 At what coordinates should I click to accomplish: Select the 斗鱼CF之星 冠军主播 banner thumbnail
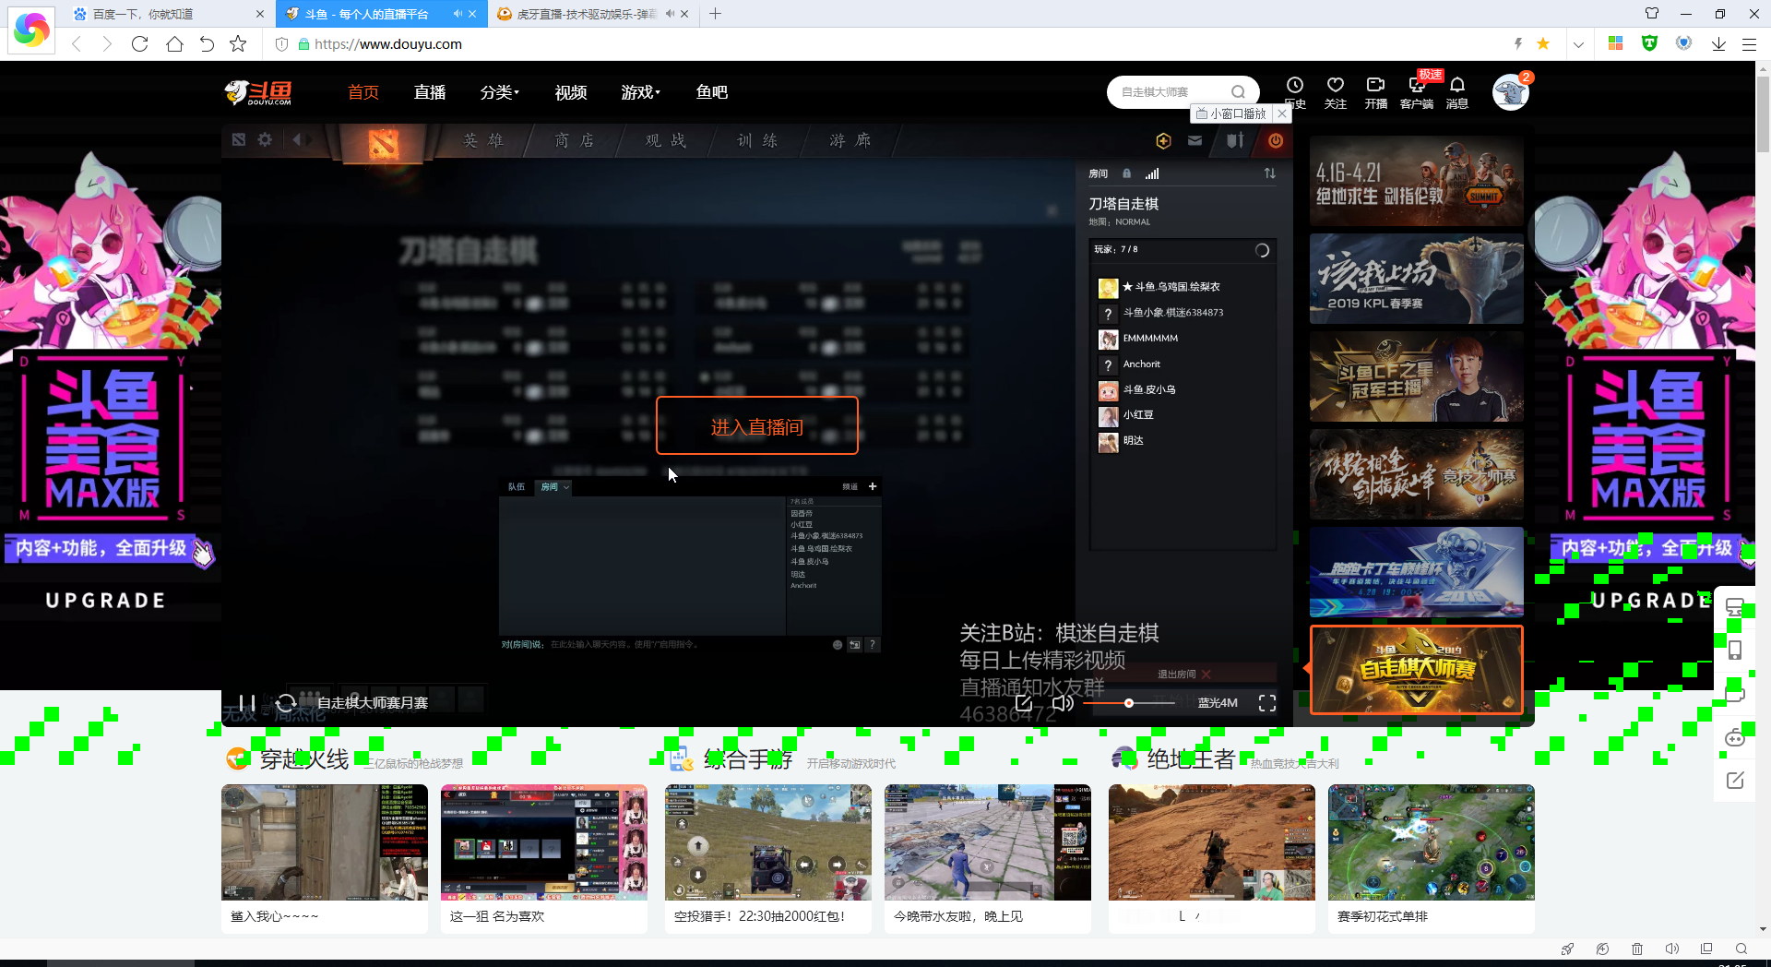point(1417,376)
